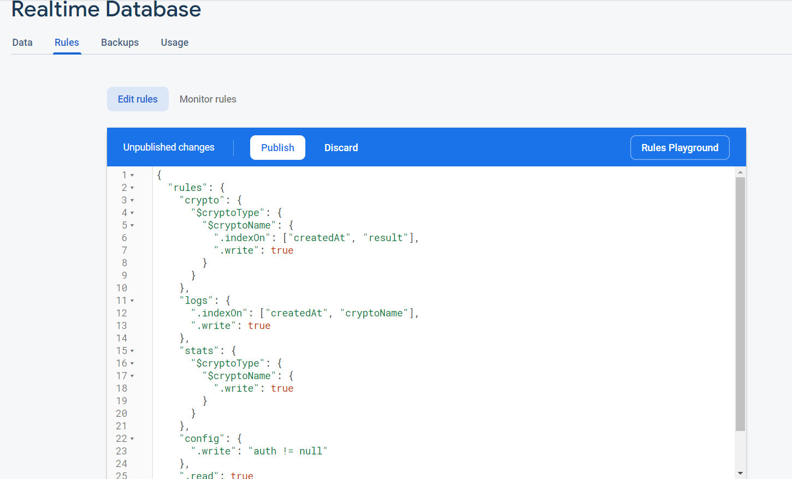792x479 pixels.
Task: Open the Rules Playground
Action: tap(679, 148)
